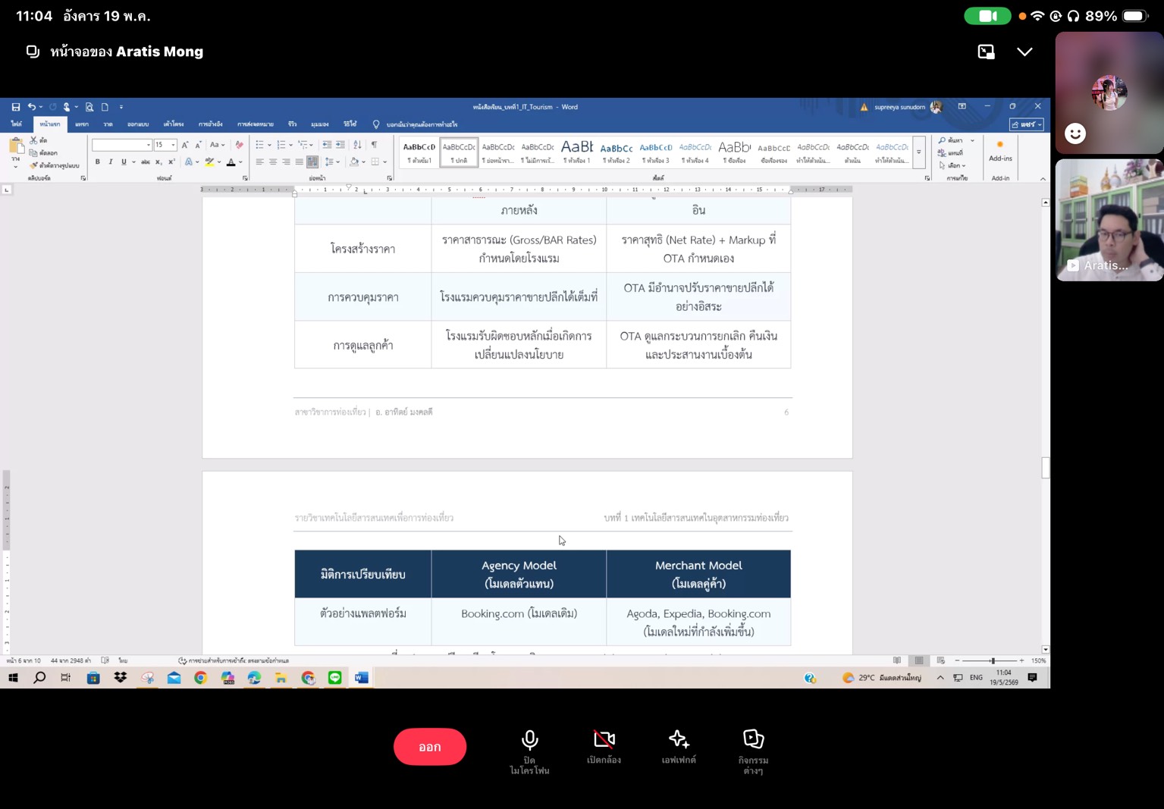Select the Aratis participant video thumbnail
Image resolution: width=1164 pixels, height=809 pixels.
click(x=1109, y=220)
